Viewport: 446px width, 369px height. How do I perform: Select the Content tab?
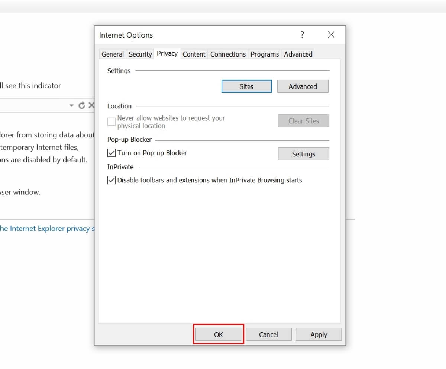click(194, 54)
